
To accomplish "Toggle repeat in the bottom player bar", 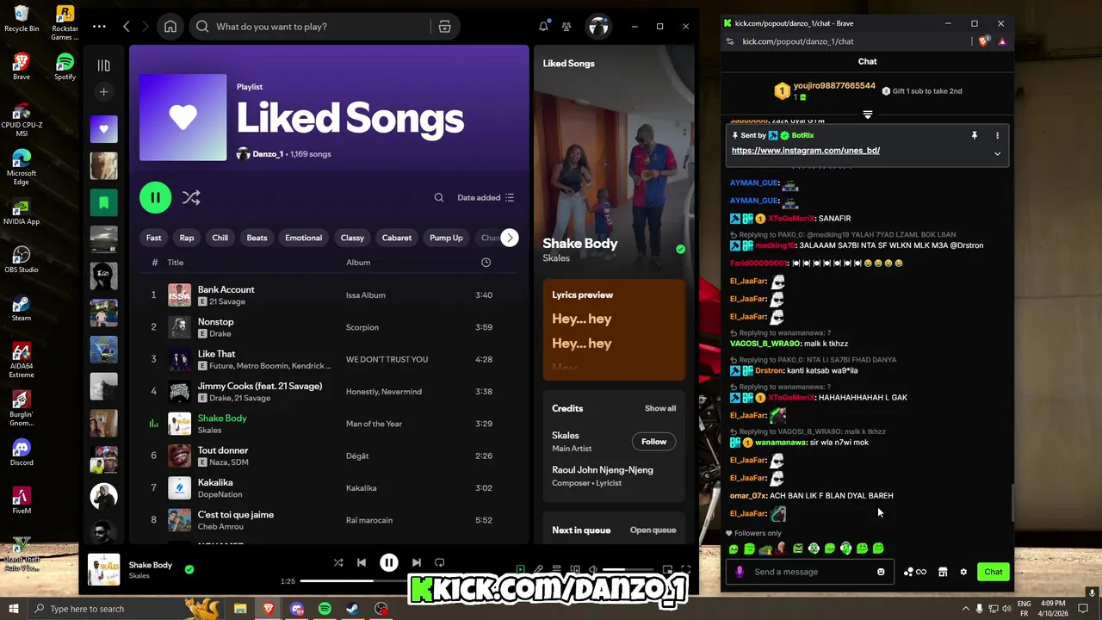I will pyautogui.click(x=439, y=562).
